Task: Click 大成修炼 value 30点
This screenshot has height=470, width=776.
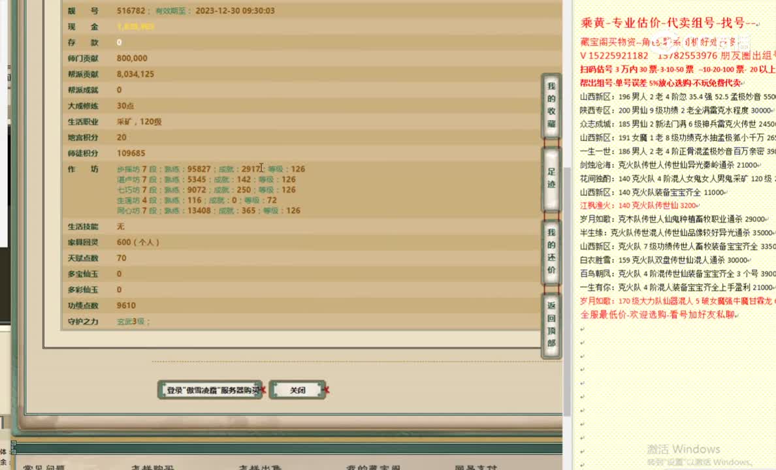Action: 125,105
